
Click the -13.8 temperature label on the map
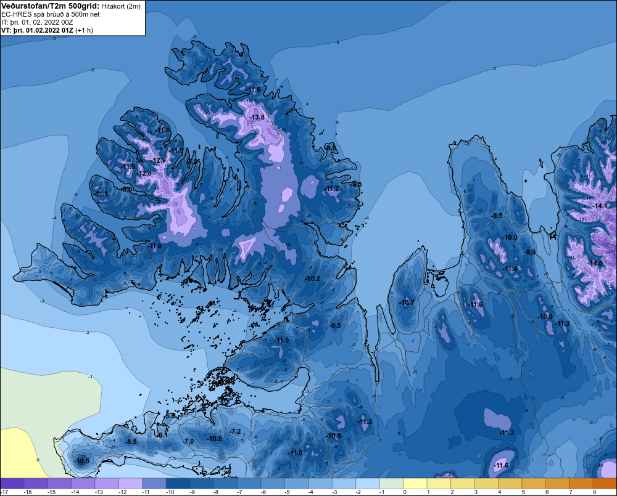pyautogui.click(x=257, y=117)
